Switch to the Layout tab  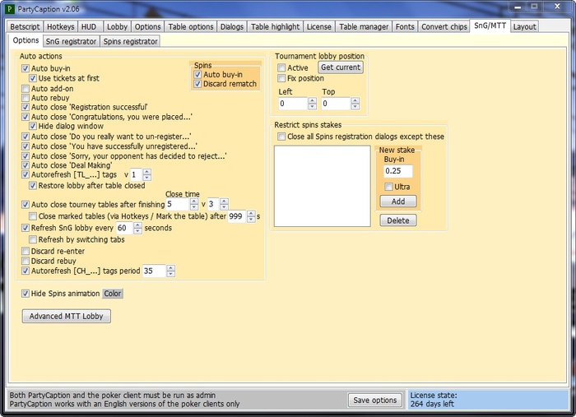coord(524,27)
